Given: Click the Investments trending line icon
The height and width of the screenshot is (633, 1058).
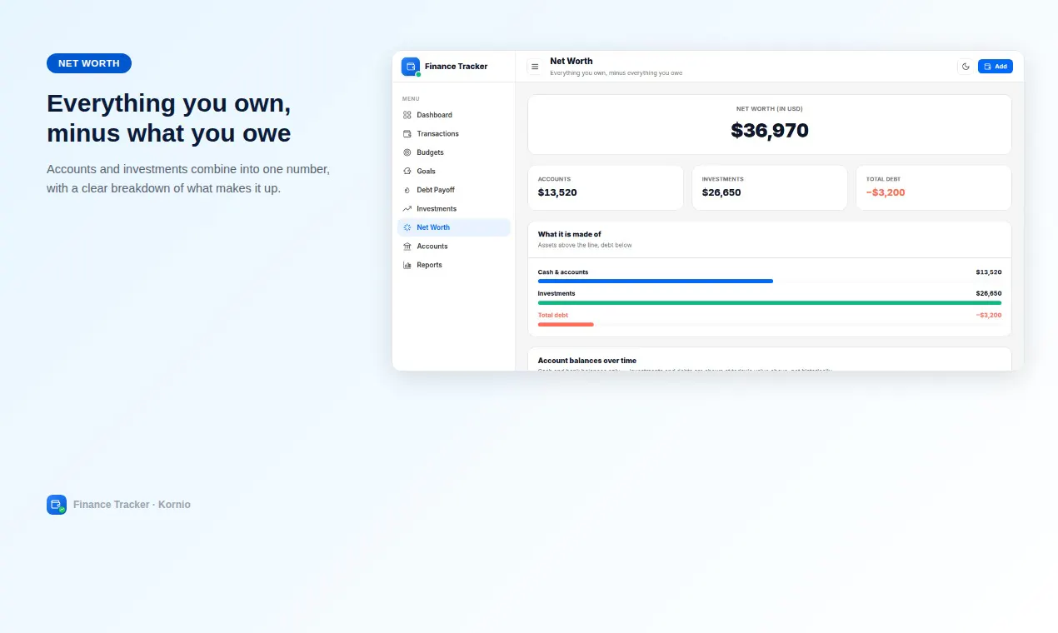Looking at the screenshot, I should click(x=407, y=208).
